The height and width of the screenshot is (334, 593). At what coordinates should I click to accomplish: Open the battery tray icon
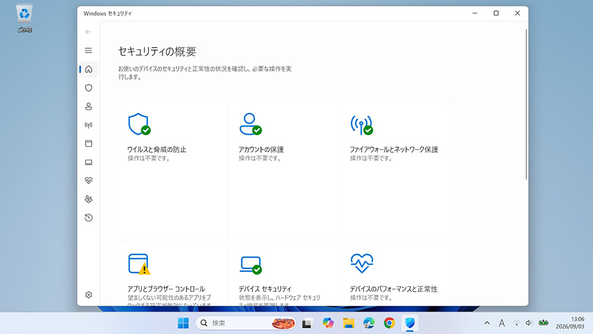(543, 322)
